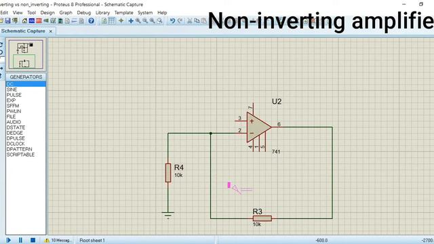Click the overview window thumbnail
This screenshot has width=434, height=244.
26,54
